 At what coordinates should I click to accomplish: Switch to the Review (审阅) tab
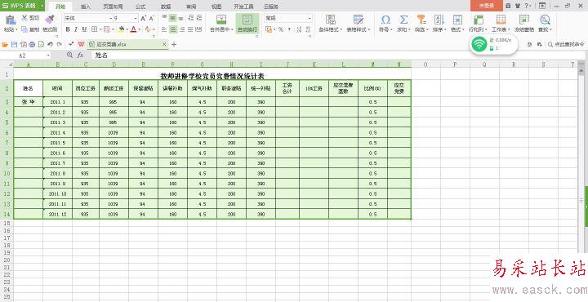pos(191,7)
